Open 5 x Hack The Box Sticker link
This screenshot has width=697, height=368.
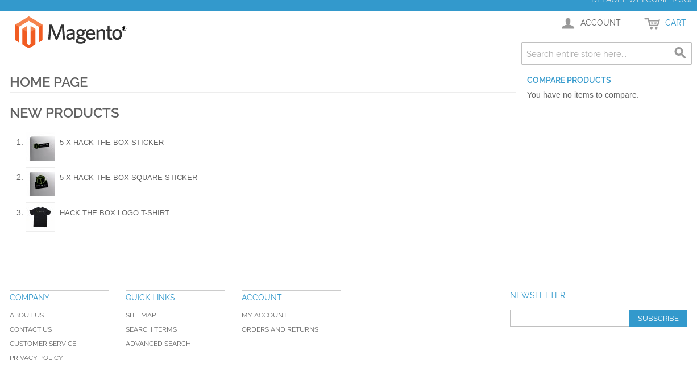click(111, 143)
